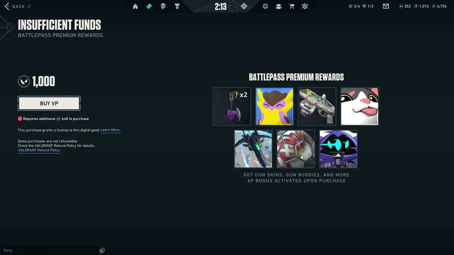Viewport: 454px width, 255px height.
Task: Select the blue spaceship player card reward
Action: 253,149
